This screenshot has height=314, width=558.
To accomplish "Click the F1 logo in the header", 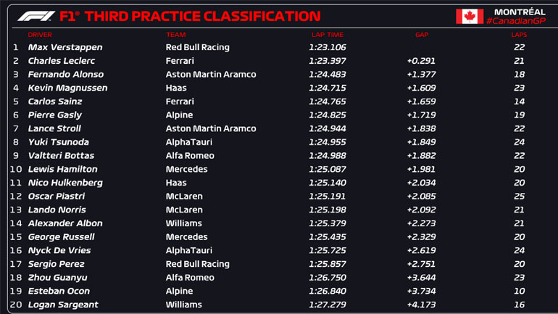I will [34, 16].
